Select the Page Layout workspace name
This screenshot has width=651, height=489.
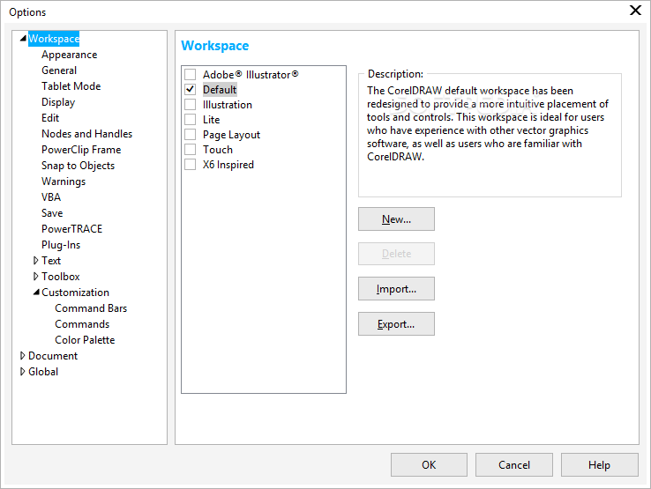(231, 135)
